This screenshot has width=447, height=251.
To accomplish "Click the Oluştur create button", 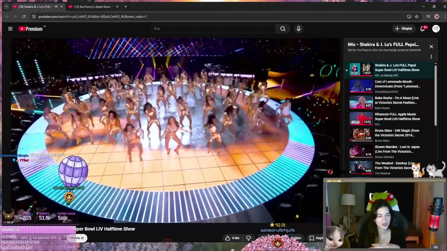I will [404, 29].
